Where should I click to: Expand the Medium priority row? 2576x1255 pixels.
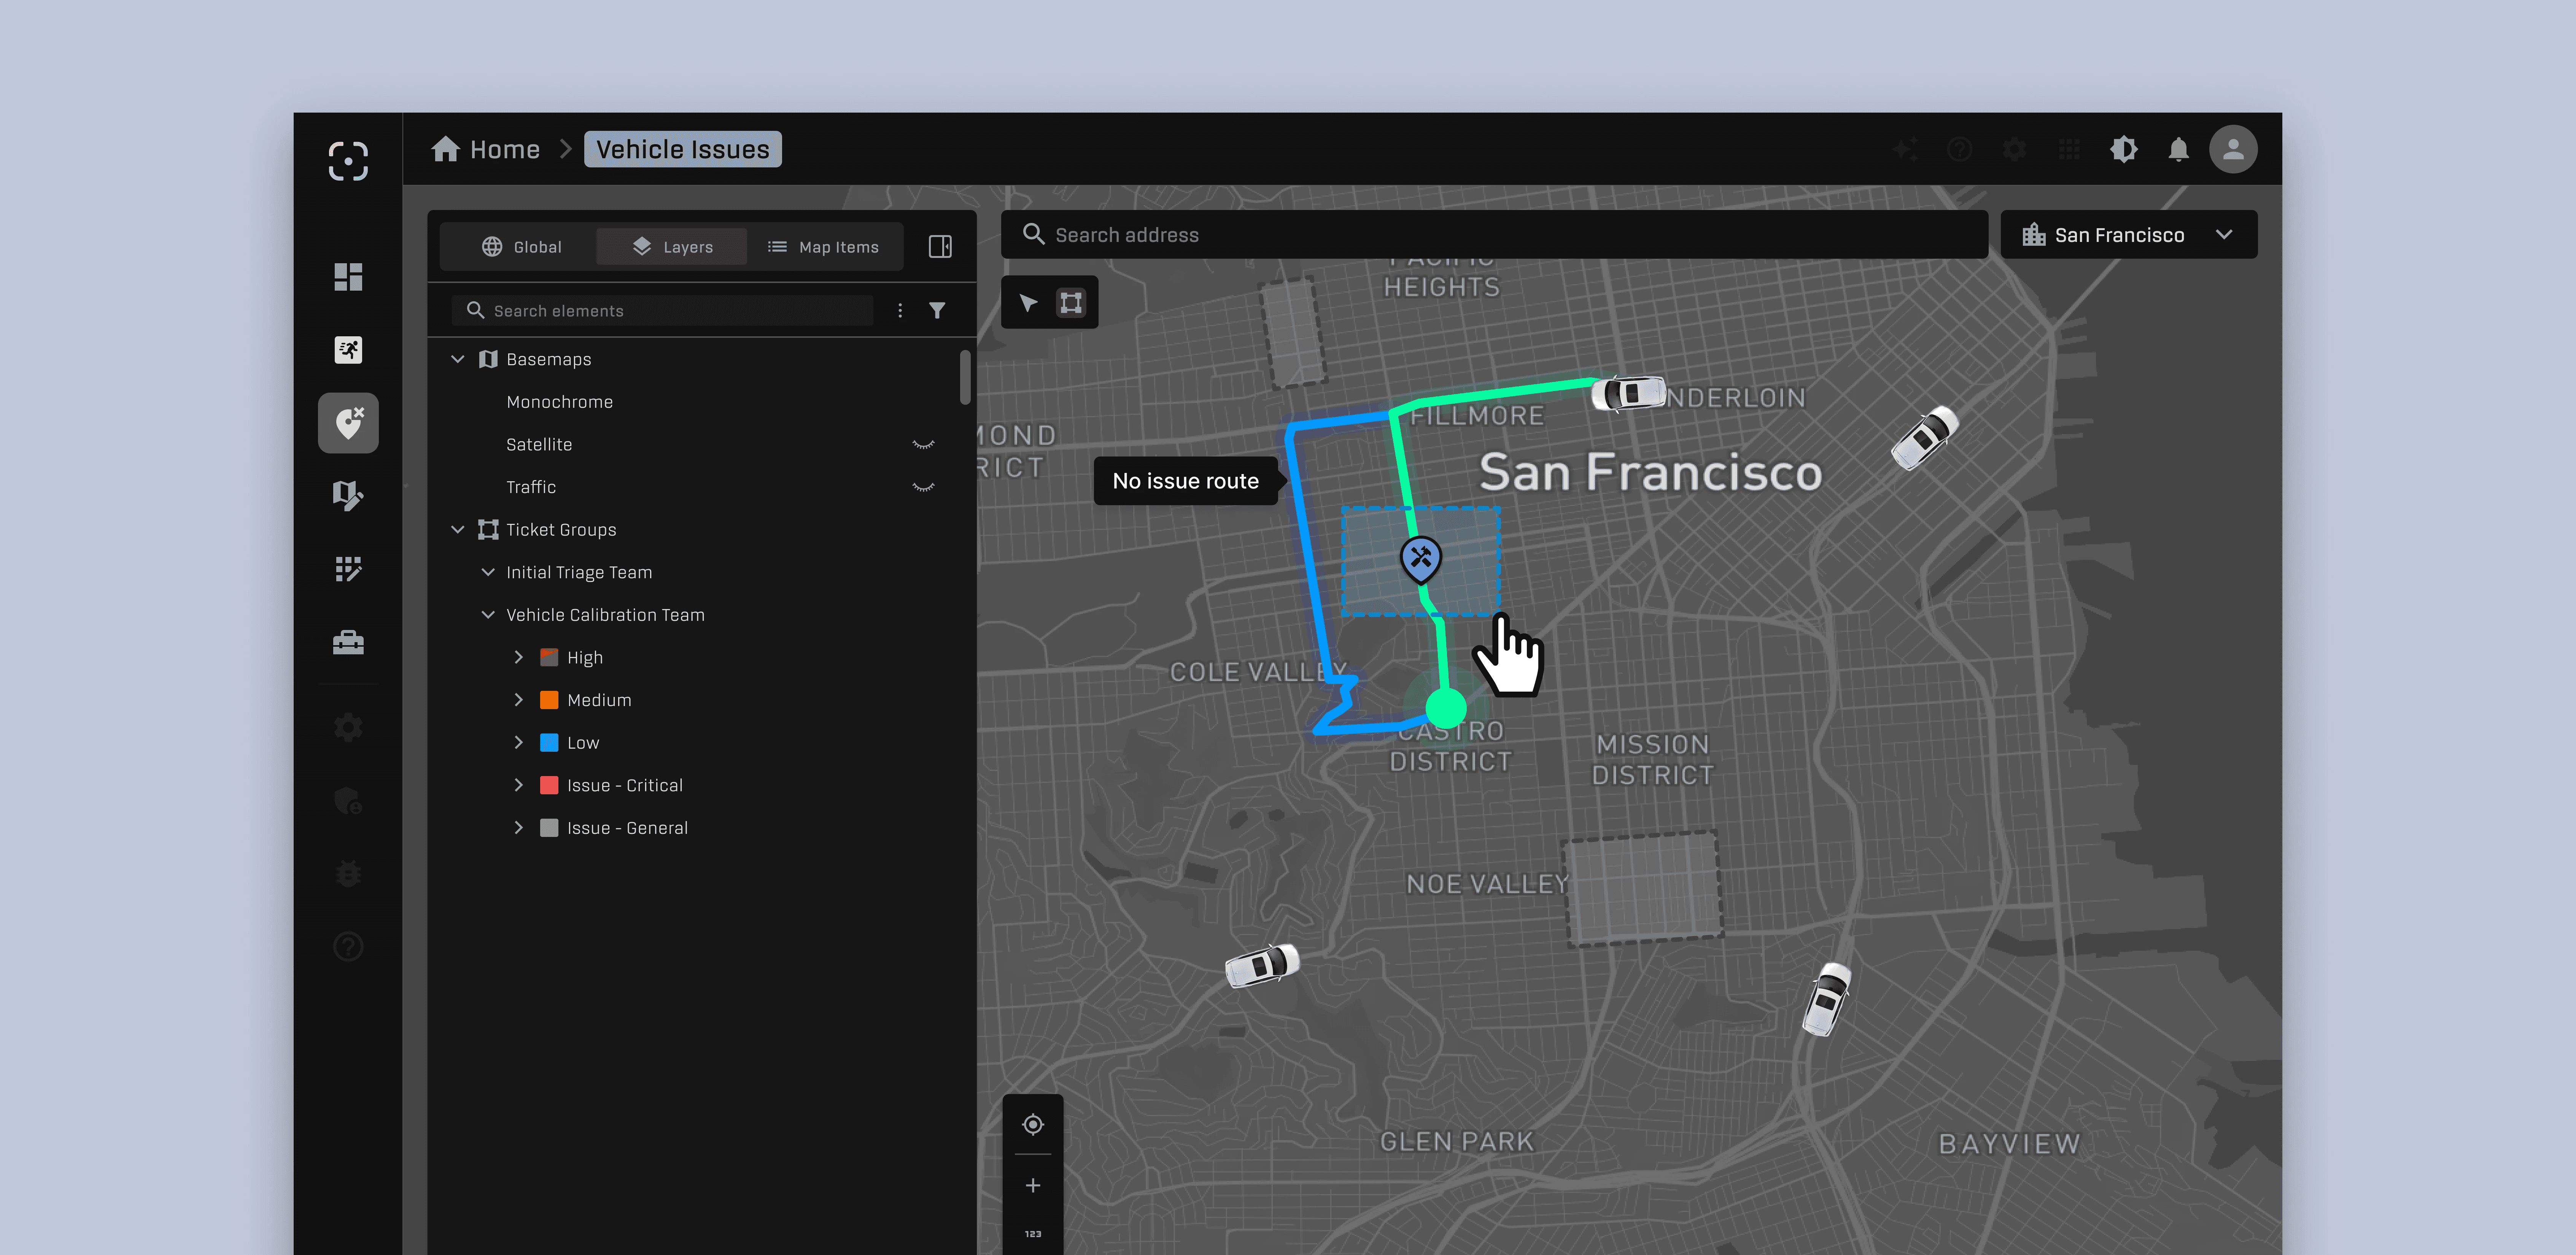(x=518, y=700)
